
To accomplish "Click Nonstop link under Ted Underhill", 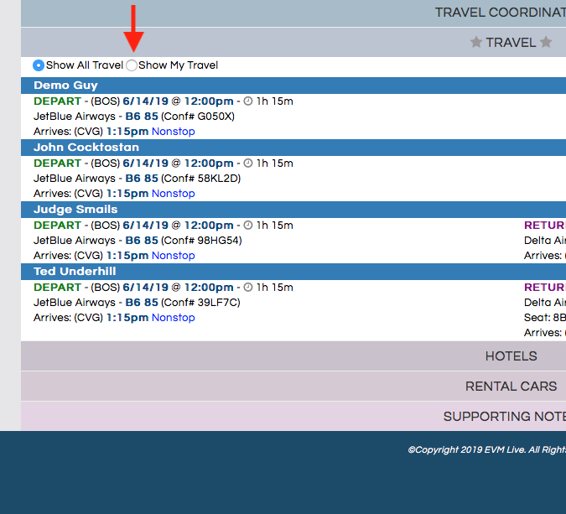I will (173, 318).
